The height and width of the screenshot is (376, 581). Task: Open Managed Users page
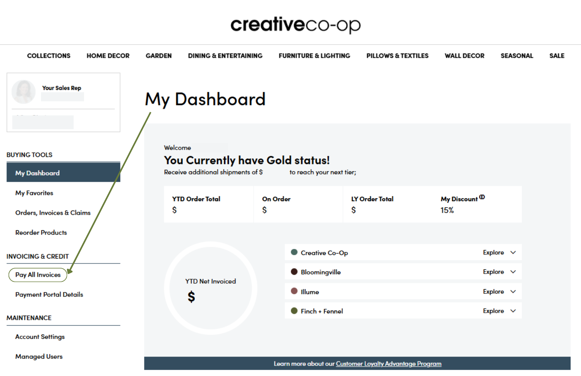click(x=39, y=357)
